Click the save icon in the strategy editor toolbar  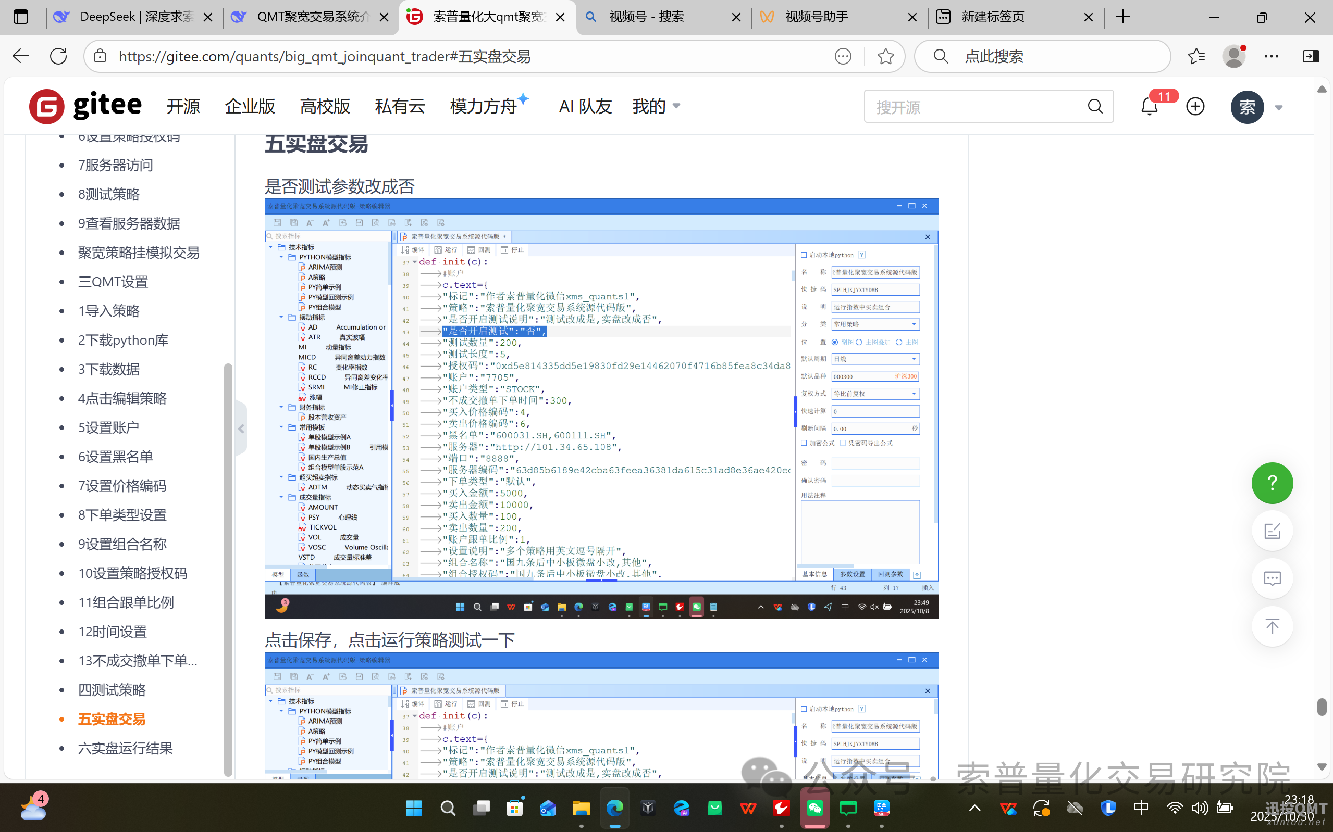point(278,222)
